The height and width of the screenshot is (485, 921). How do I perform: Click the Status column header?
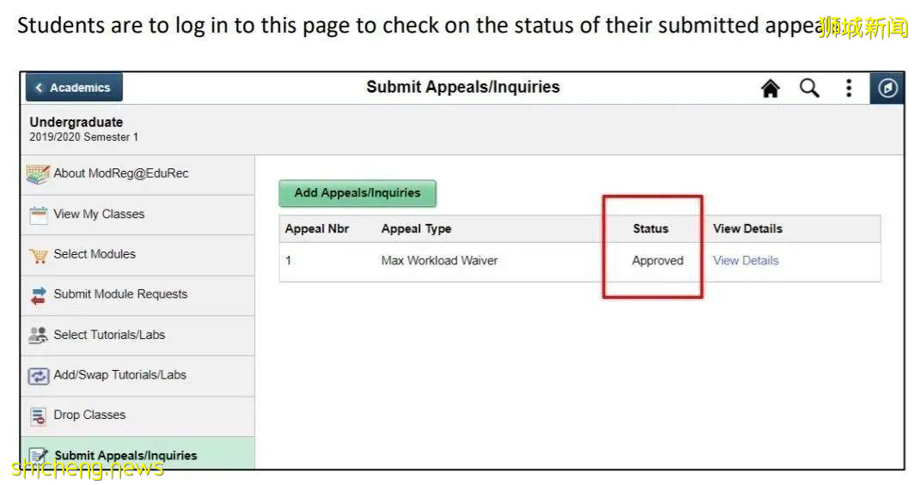(x=650, y=228)
